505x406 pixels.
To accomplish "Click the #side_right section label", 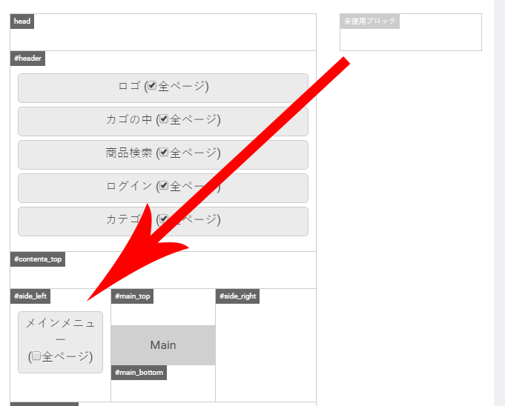I will tap(238, 296).
